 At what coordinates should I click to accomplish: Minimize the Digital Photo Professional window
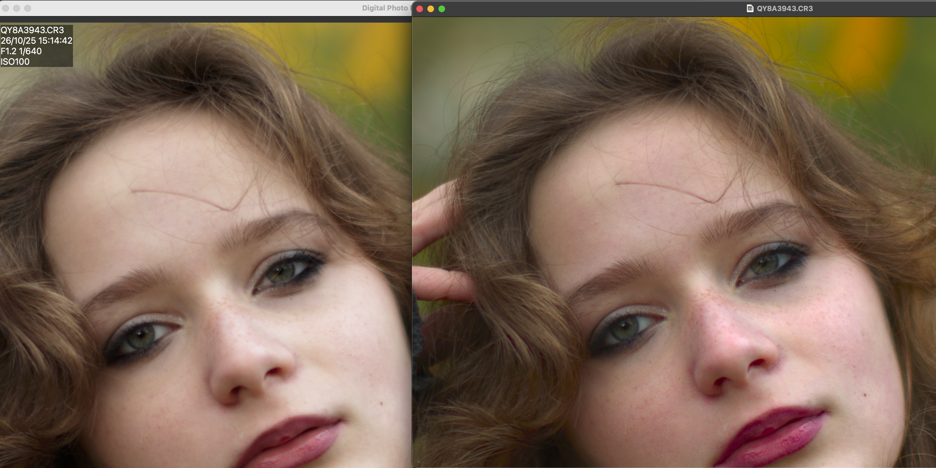coord(17,8)
